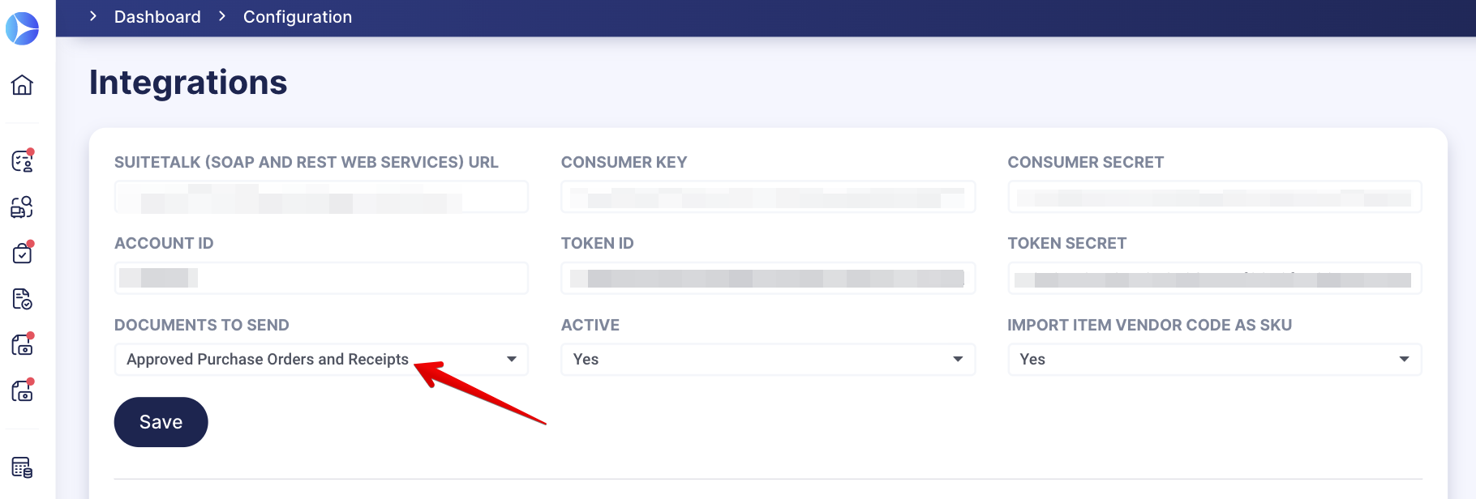1476x499 pixels.
Task: Click inside the Token Secret field
Action: click(1214, 279)
